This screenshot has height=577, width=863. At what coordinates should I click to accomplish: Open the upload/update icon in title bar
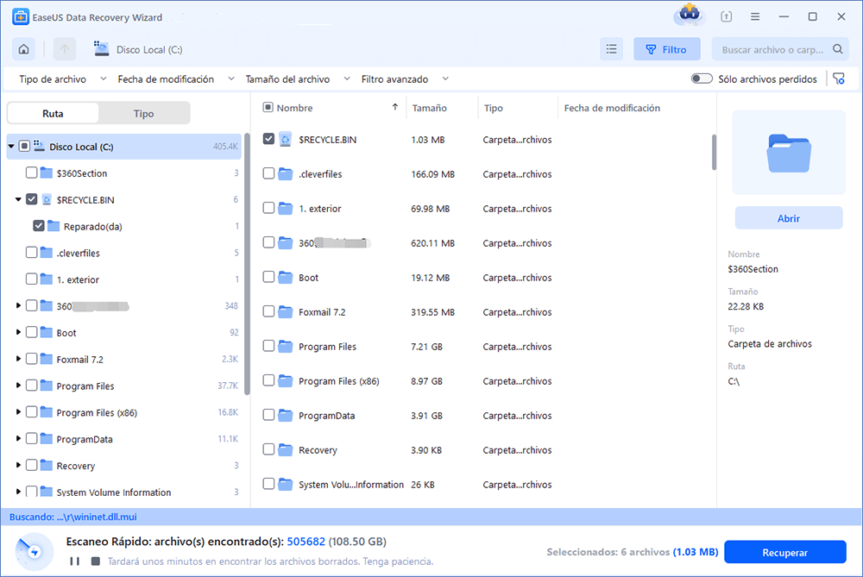727,16
